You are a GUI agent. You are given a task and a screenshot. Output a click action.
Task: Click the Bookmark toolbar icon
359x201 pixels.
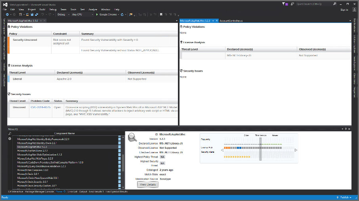(x=161, y=14)
